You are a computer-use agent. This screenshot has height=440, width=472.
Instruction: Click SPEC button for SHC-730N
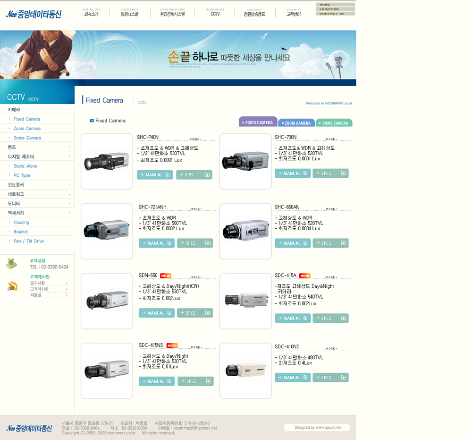[330, 173]
